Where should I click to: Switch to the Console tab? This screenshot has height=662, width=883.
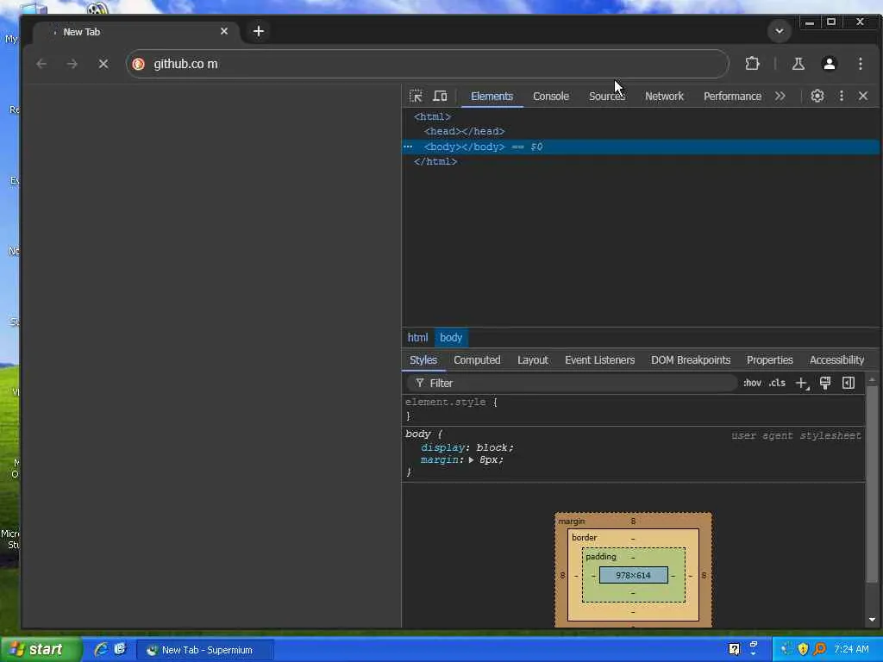pos(550,96)
